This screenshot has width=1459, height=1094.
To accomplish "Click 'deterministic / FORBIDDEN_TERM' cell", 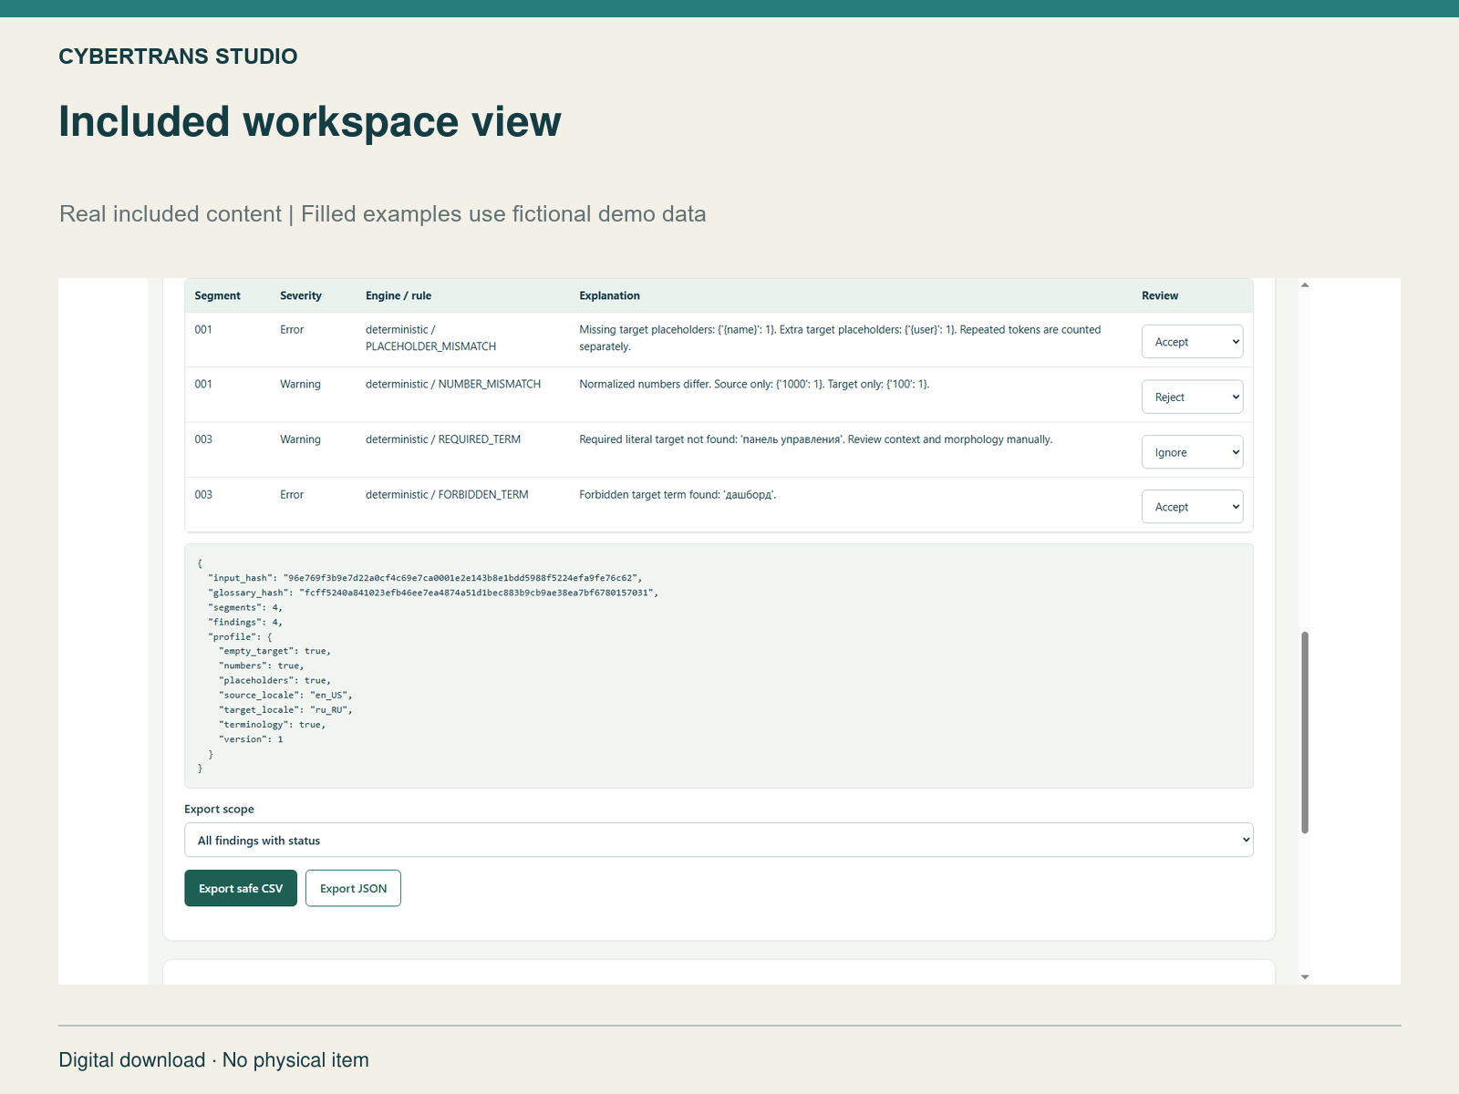I will (447, 494).
